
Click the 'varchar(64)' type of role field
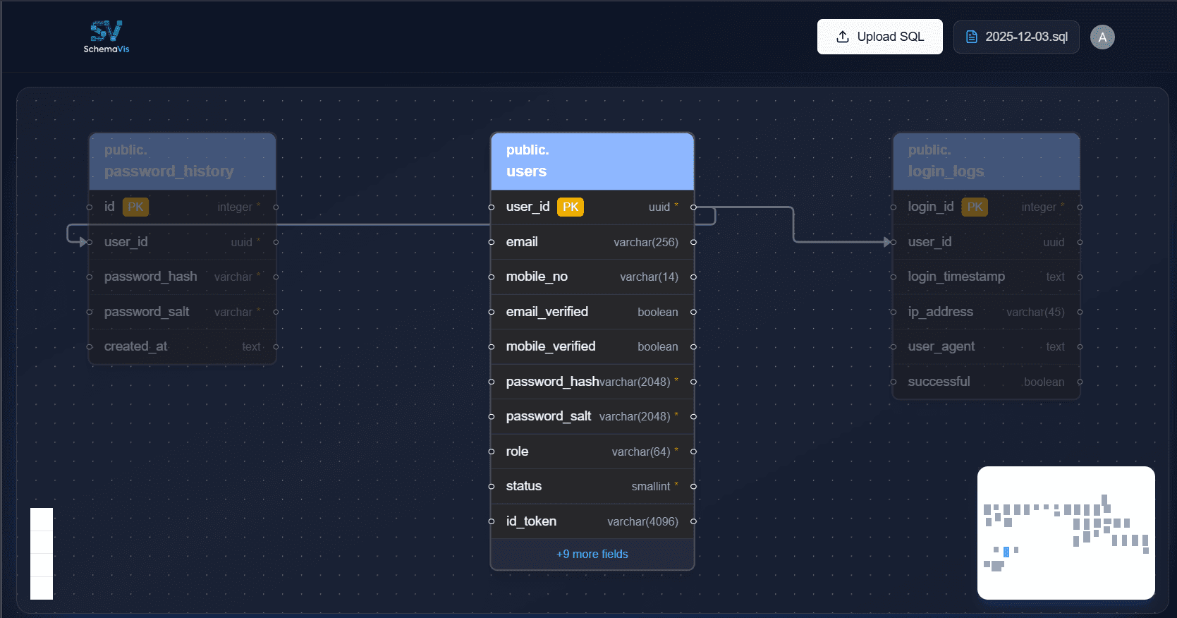coord(641,452)
